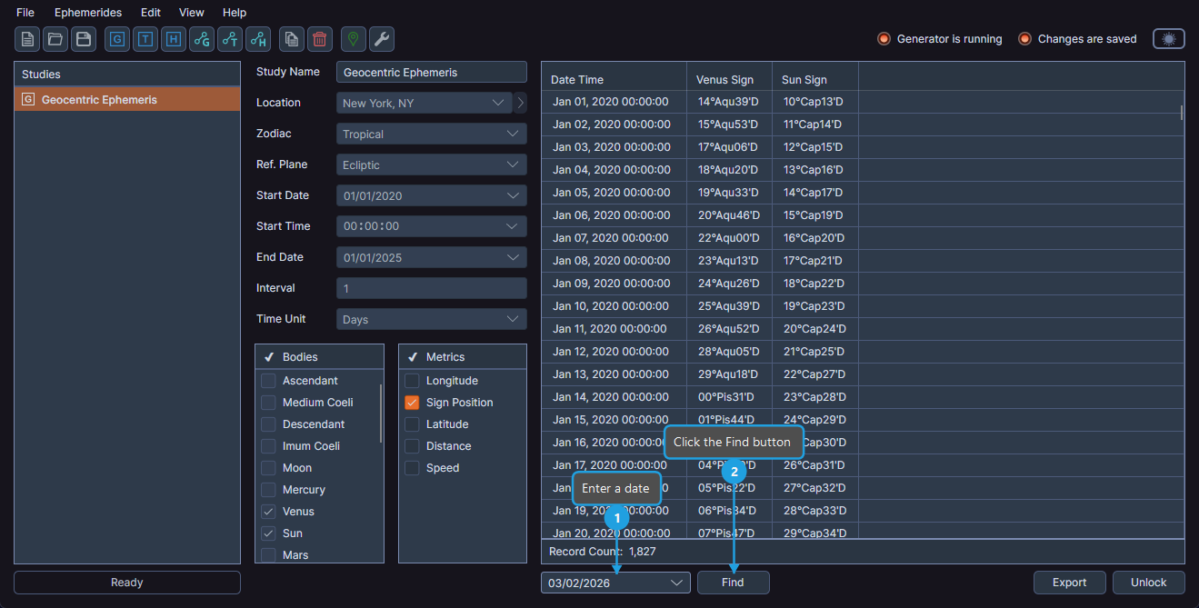The width and height of the screenshot is (1199, 608).
Task: Open the Zodiac dropdown
Action: point(431,134)
